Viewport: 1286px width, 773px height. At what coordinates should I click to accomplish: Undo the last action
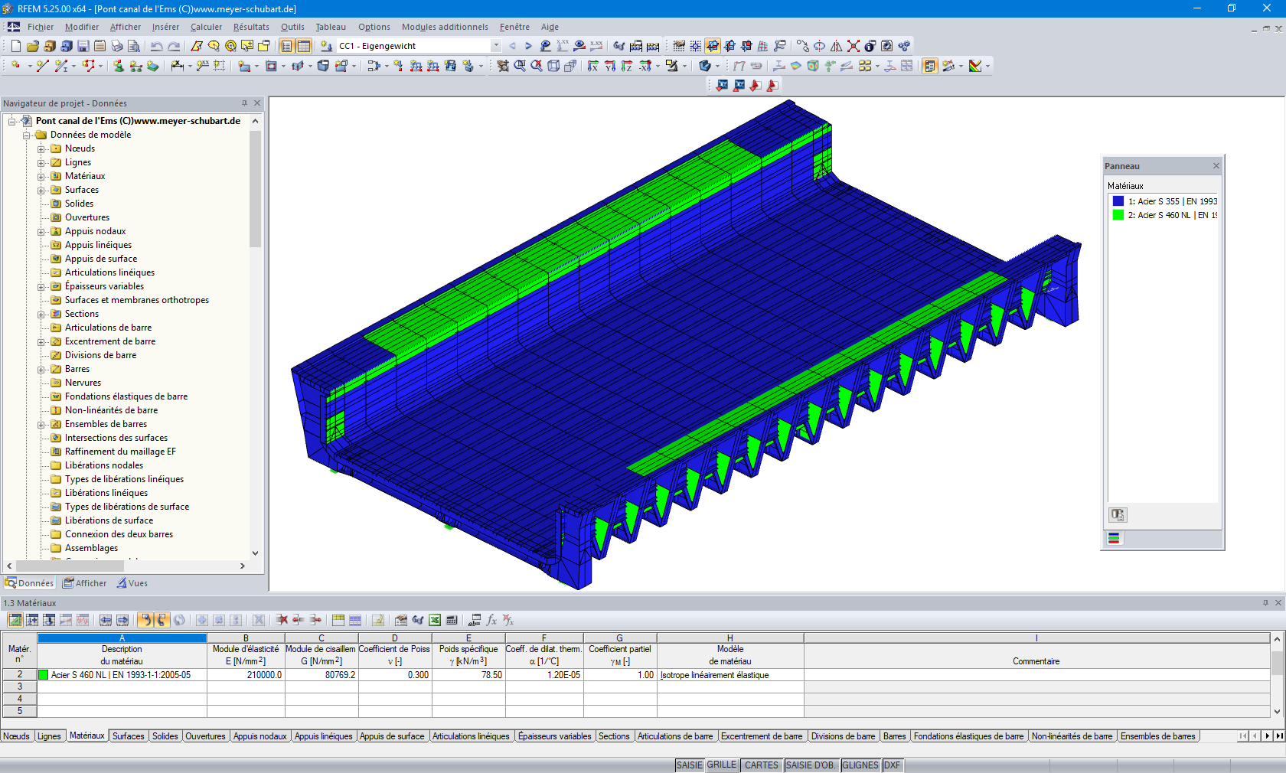156,46
